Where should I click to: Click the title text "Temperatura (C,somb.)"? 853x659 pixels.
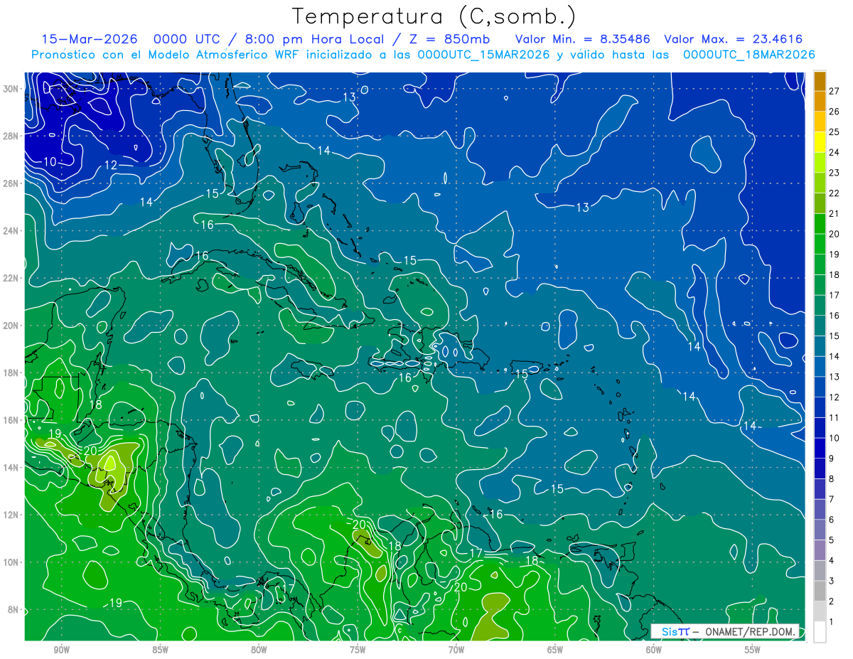pos(434,16)
